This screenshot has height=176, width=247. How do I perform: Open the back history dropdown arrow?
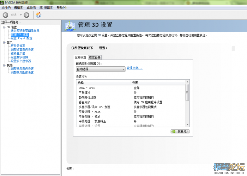pyautogui.click(x=20, y=15)
